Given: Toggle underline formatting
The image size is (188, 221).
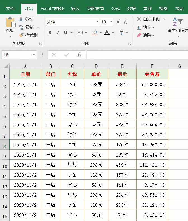Looking at the screenshot, I should point(65,33).
